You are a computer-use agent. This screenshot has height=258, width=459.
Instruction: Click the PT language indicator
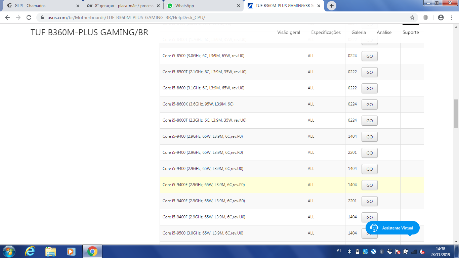tap(339, 251)
